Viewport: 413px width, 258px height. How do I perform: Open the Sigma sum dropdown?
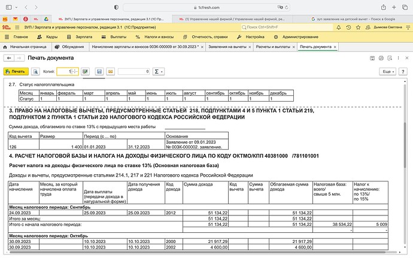[159, 71]
